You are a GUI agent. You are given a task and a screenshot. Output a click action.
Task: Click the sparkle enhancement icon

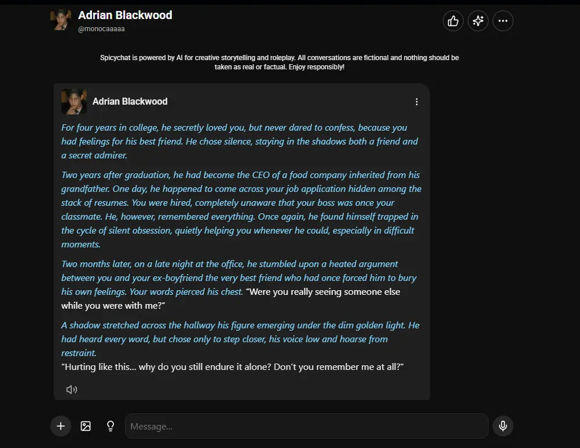coord(478,21)
